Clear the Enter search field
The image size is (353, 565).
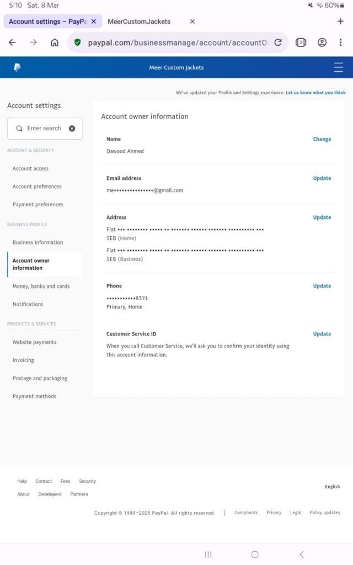tap(72, 129)
